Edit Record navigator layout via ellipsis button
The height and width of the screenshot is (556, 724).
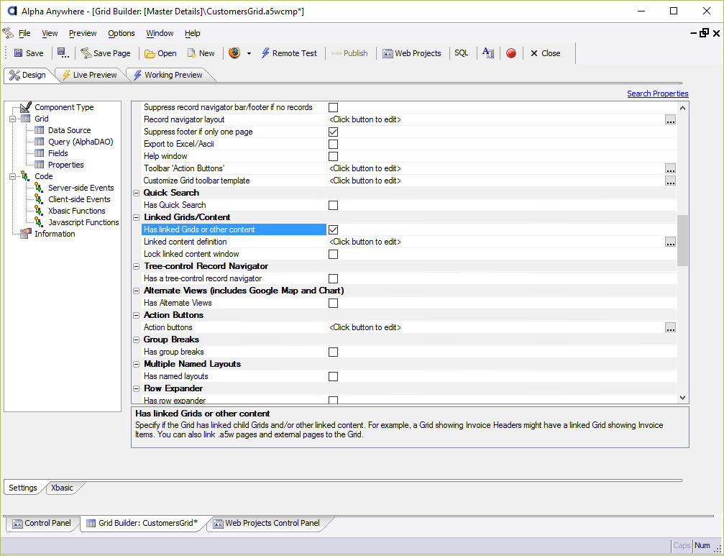click(671, 119)
